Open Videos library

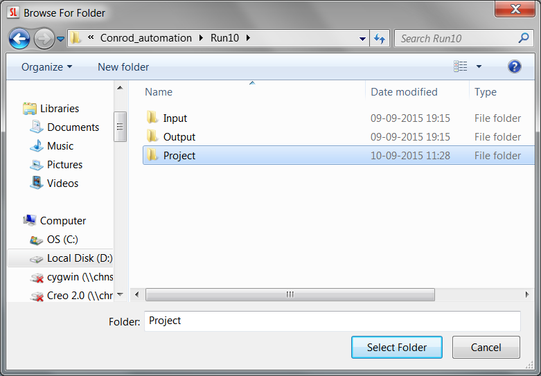point(62,183)
